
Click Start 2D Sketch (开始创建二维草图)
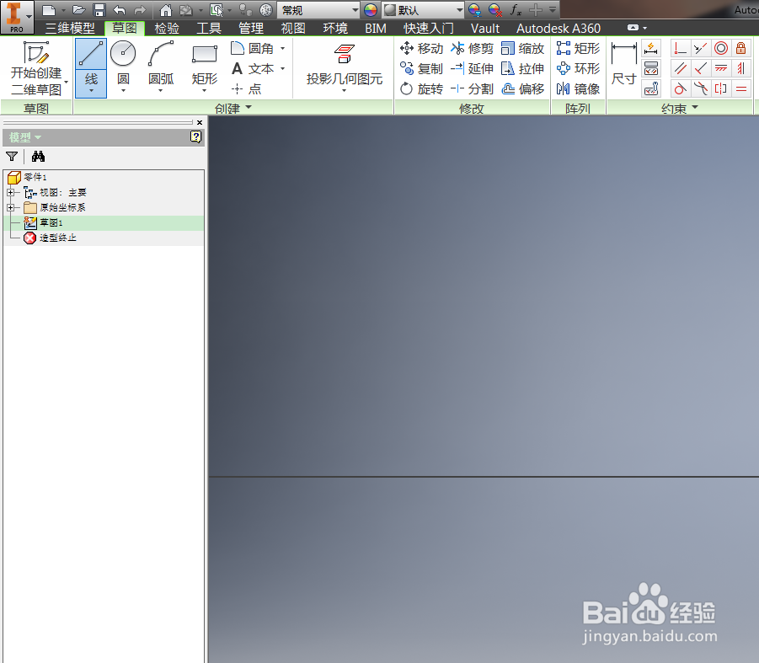coord(36,67)
